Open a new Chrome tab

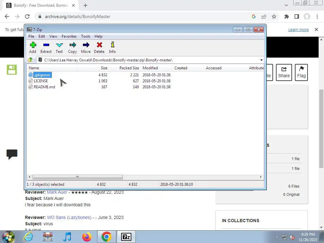85,6
